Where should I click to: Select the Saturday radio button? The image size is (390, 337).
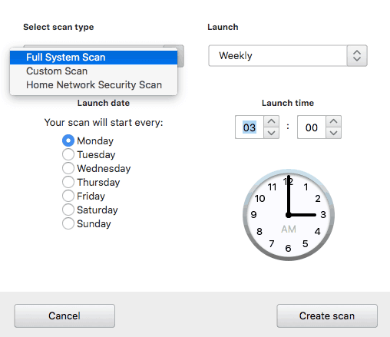(68, 210)
